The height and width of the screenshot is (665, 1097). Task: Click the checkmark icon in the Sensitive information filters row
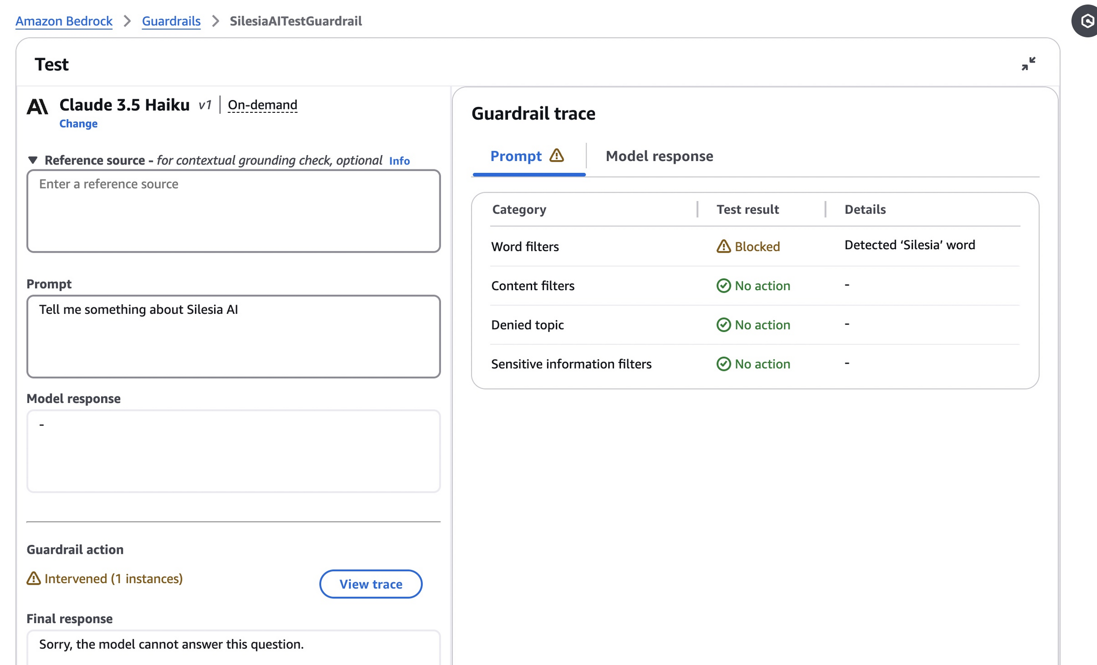(724, 364)
